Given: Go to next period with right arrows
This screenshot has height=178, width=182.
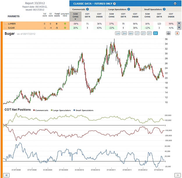Looking at the screenshot, I should [x=178, y=175].
